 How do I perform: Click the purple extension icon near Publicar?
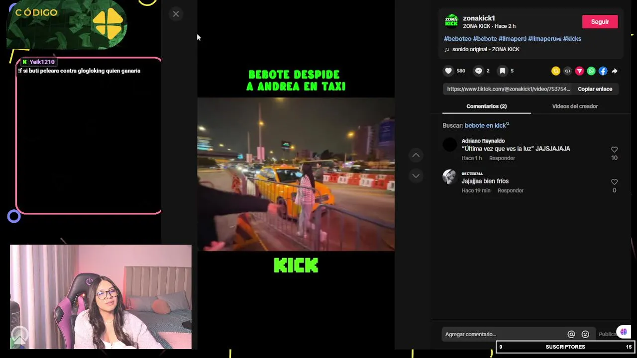[624, 332]
